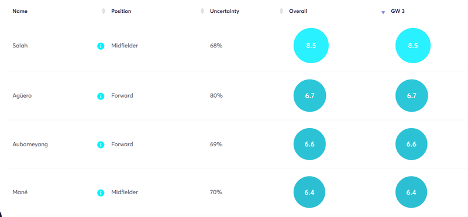This screenshot has width=468, height=217.
Task: Sort by the Name column arrows
Action: coord(104,11)
